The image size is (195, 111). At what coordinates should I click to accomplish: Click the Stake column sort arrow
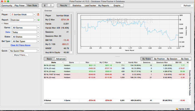(63, 62)
